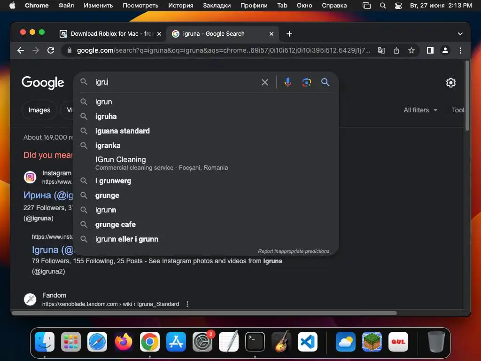Viewport: 481px width, 361px height.
Task: Open the Chrome profile menu
Action: [x=445, y=50]
